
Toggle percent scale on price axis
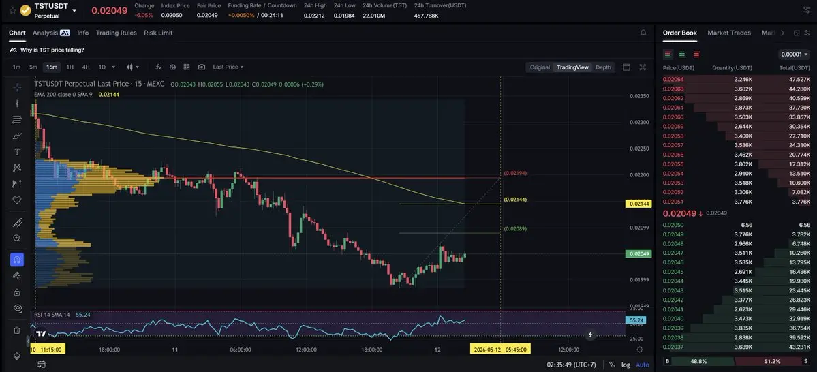coord(612,365)
